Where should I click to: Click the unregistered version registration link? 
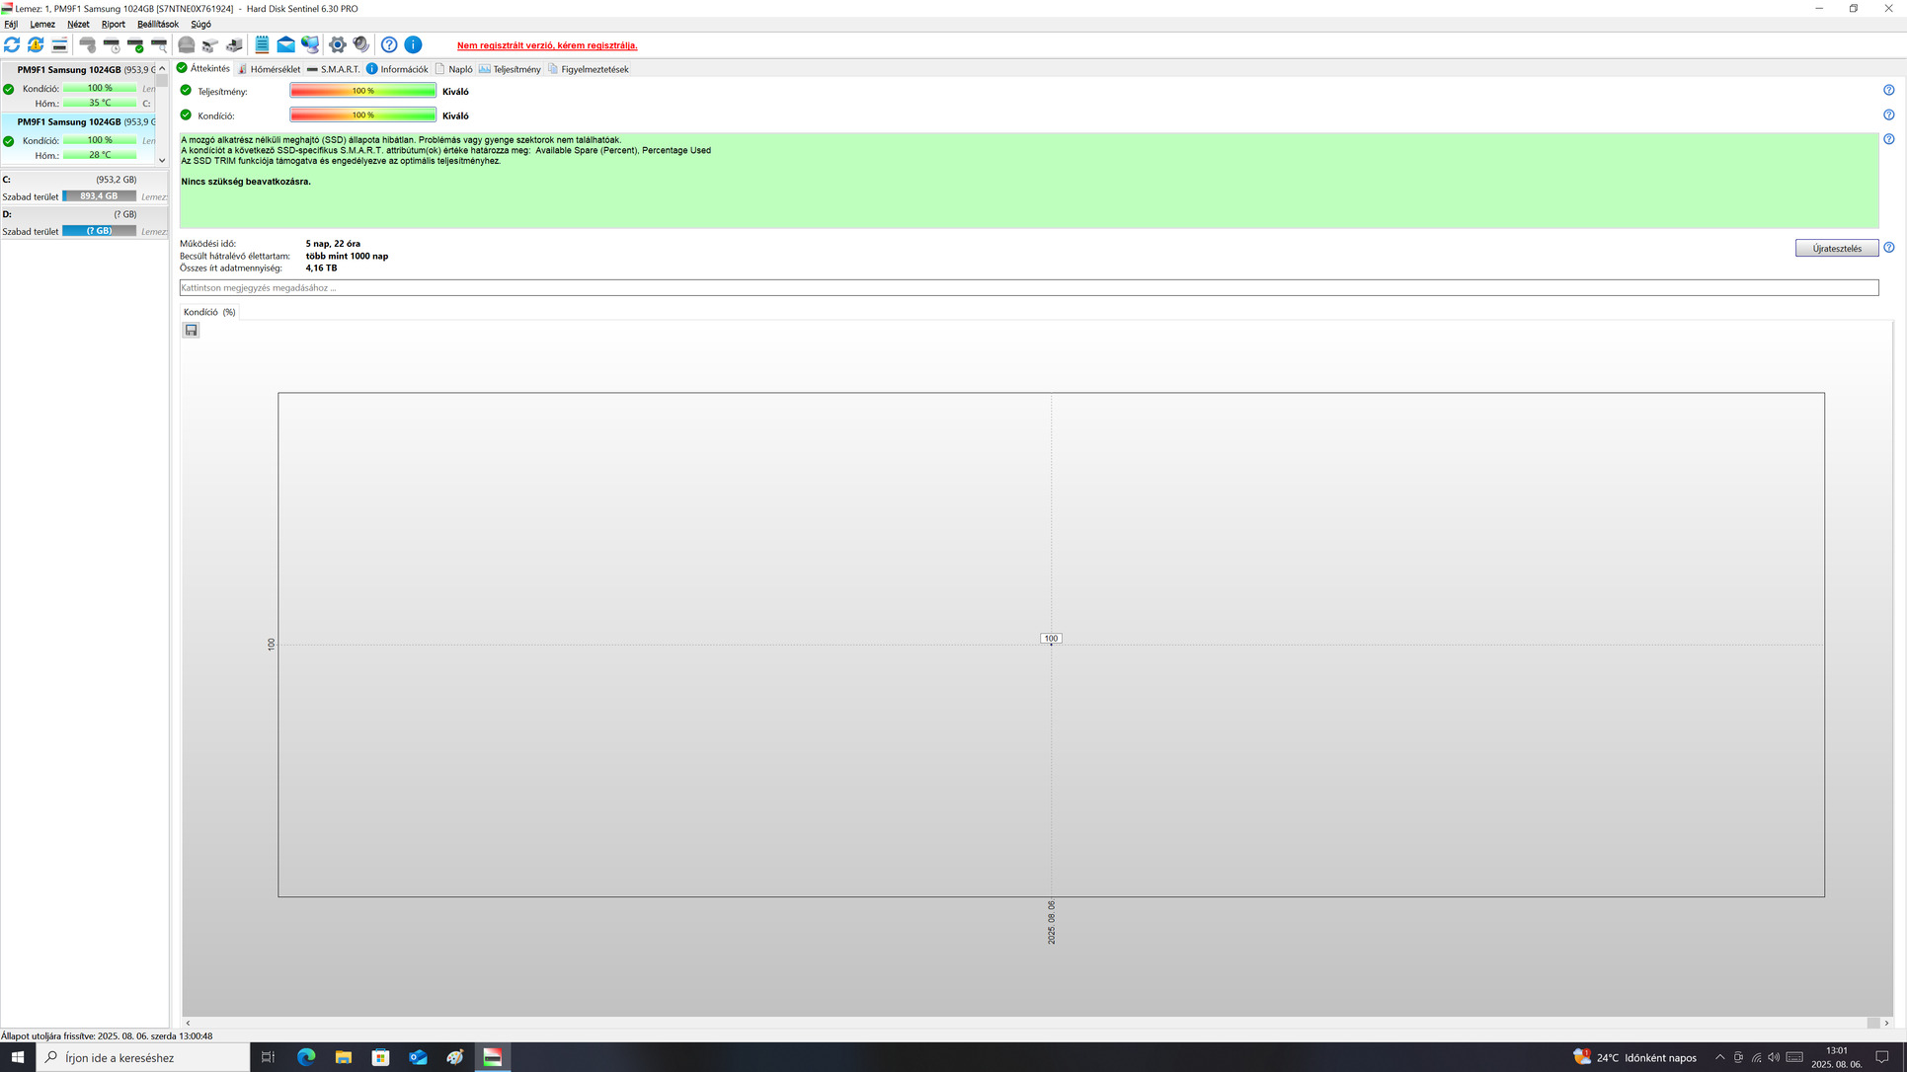tap(547, 45)
